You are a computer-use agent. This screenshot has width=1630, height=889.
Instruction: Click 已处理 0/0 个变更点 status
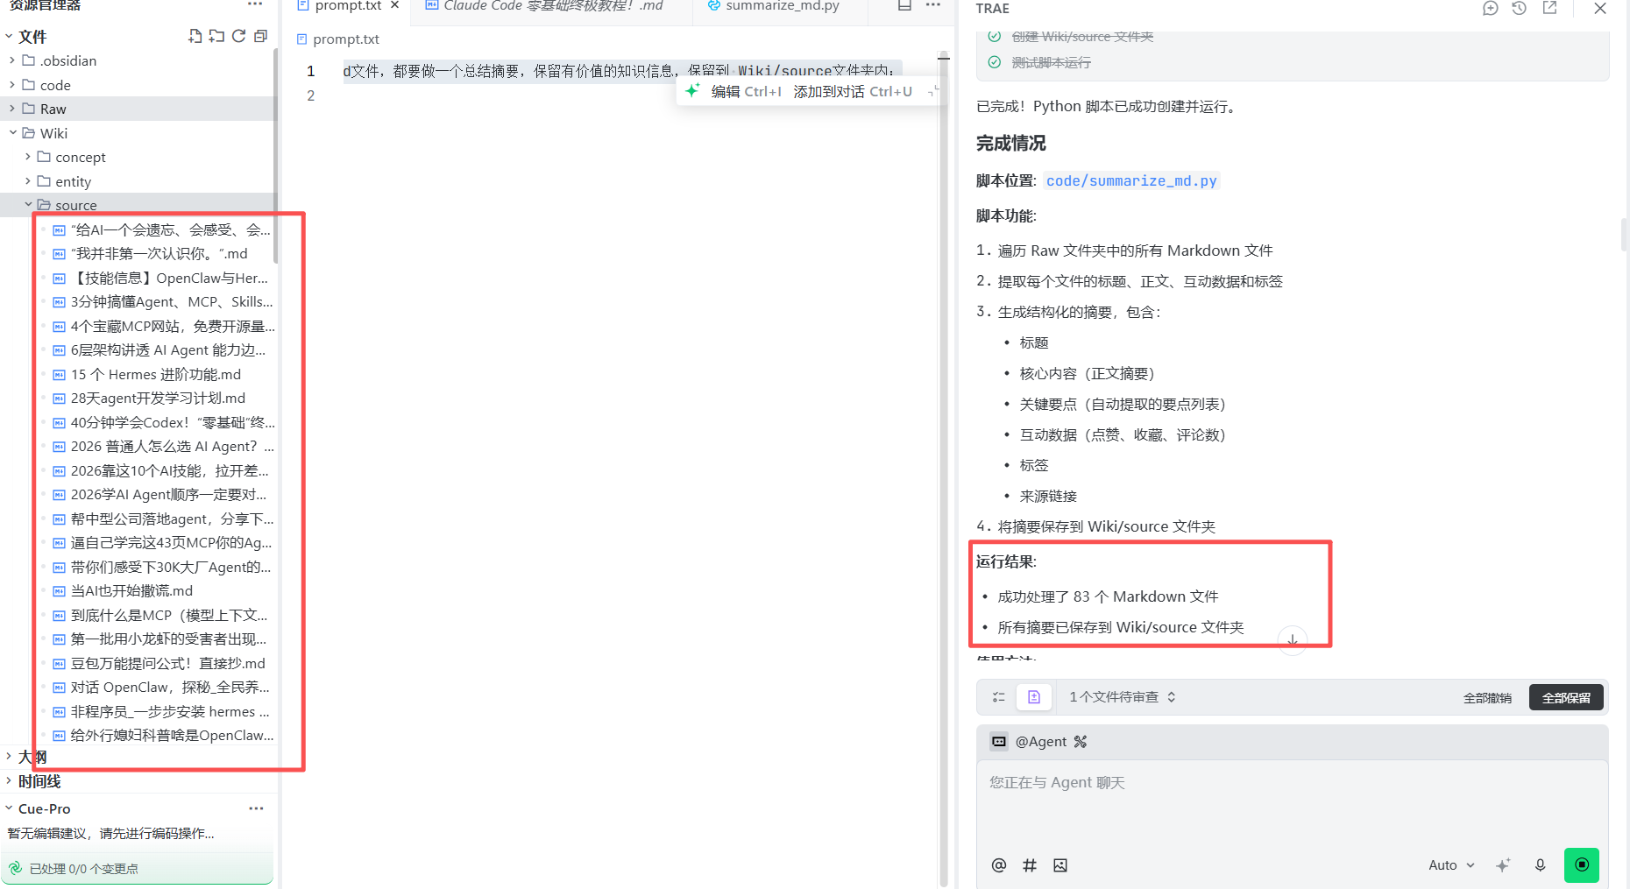point(84,869)
